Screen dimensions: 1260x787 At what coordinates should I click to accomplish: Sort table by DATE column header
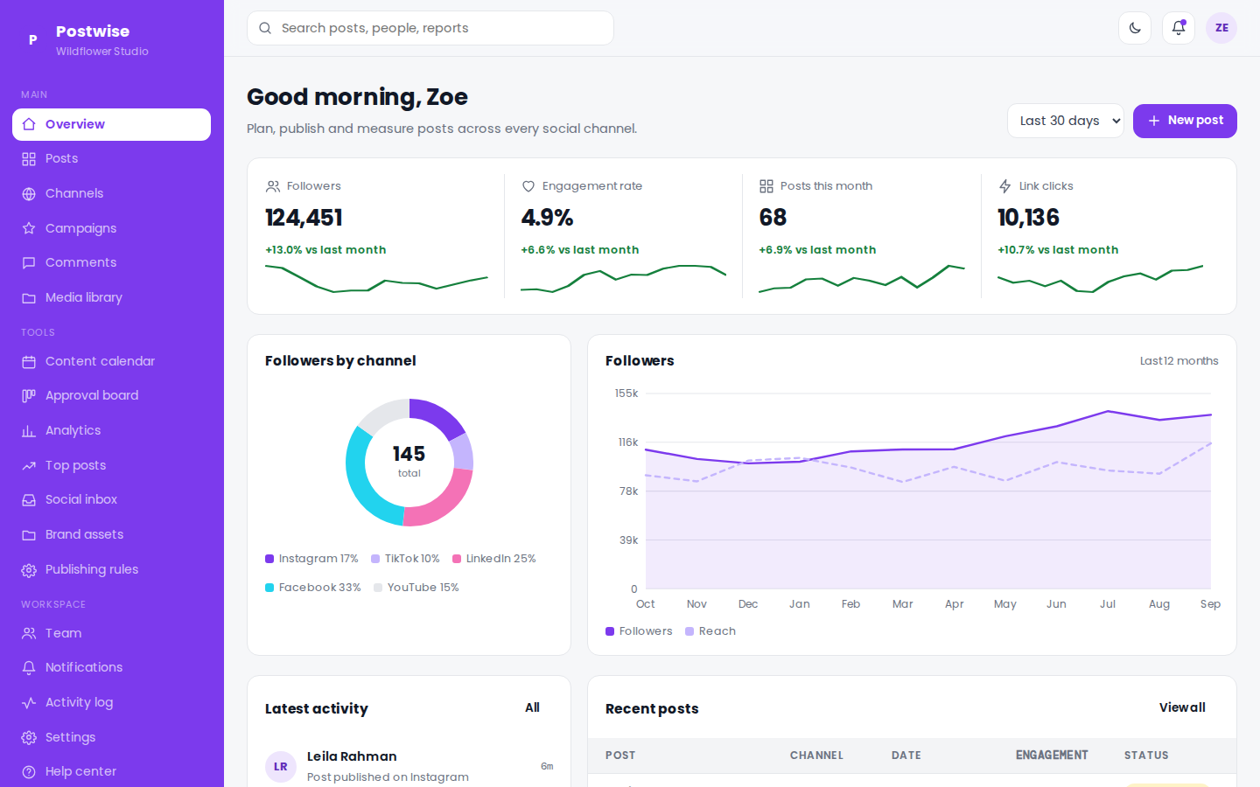click(906, 756)
